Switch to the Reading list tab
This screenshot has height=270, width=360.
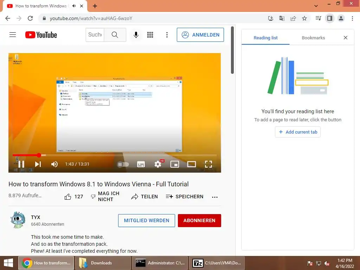[265, 38]
